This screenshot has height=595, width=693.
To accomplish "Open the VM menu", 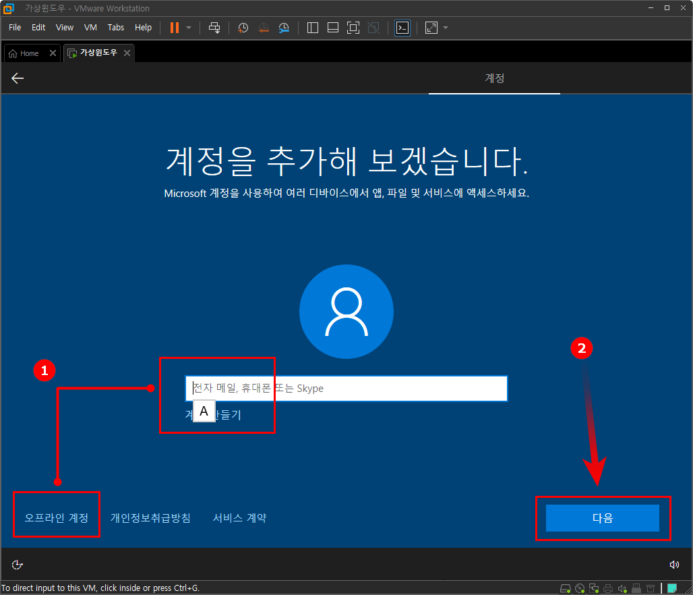I will click(x=90, y=28).
